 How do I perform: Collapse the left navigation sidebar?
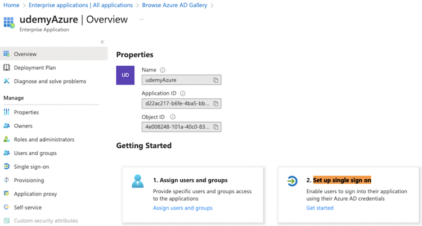coord(102,42)
